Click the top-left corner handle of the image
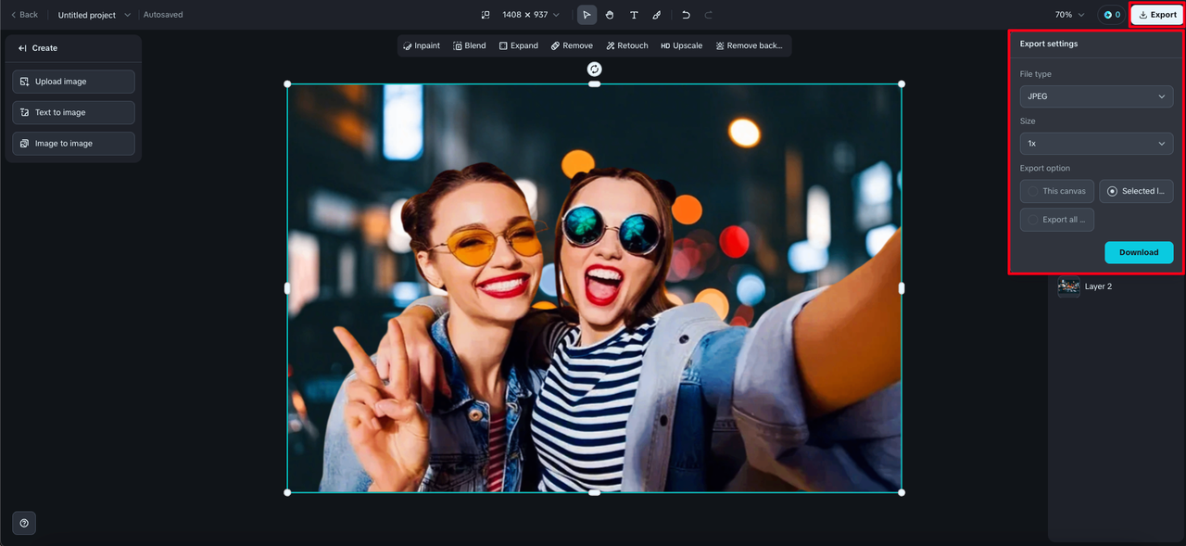This screenshot has height=546, width=1186. tap(287, 84)
